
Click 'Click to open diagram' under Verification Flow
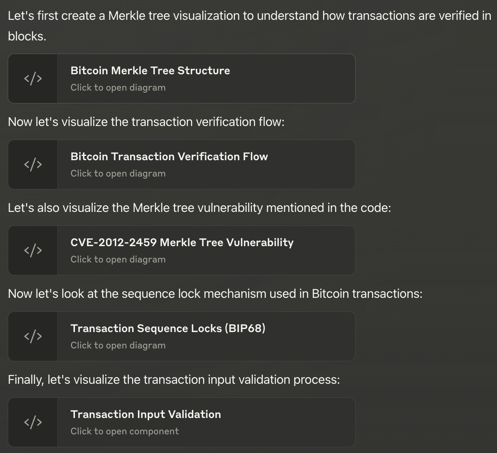click(x=118, y=174)
